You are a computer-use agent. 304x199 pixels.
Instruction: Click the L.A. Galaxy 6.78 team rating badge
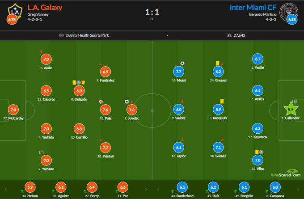11,20
